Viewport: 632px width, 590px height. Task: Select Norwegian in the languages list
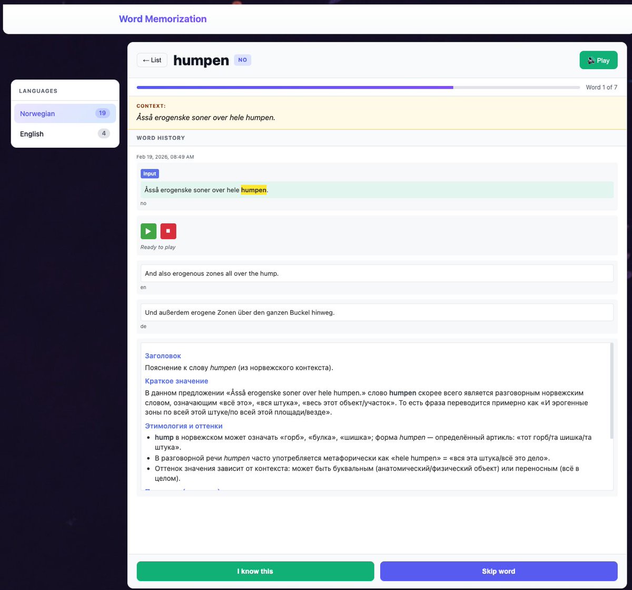coord(65,113)
